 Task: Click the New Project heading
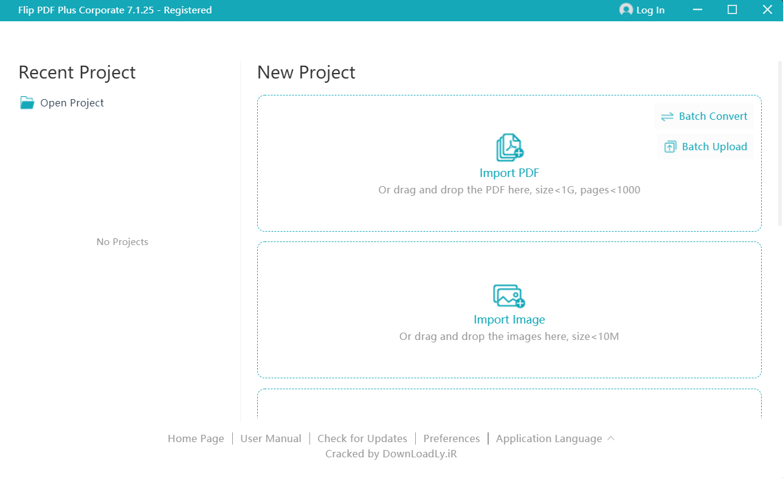(306, 72)
